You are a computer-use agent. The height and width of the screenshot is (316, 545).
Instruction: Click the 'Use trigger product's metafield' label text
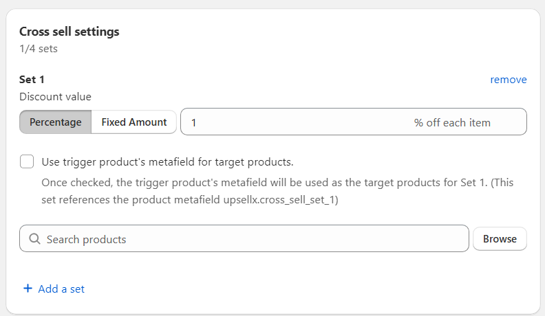167,162
